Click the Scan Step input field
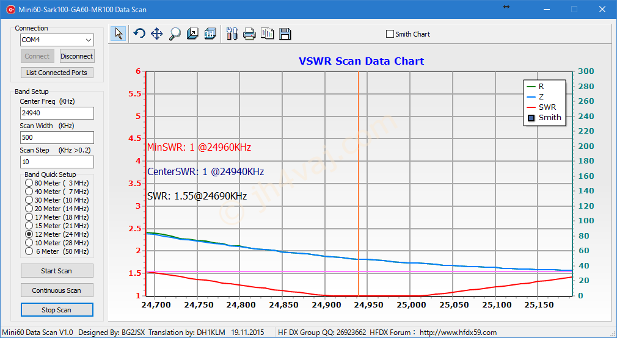Image resolution: width=617 pixels, height=338 pixels. (x=57, y=162)
